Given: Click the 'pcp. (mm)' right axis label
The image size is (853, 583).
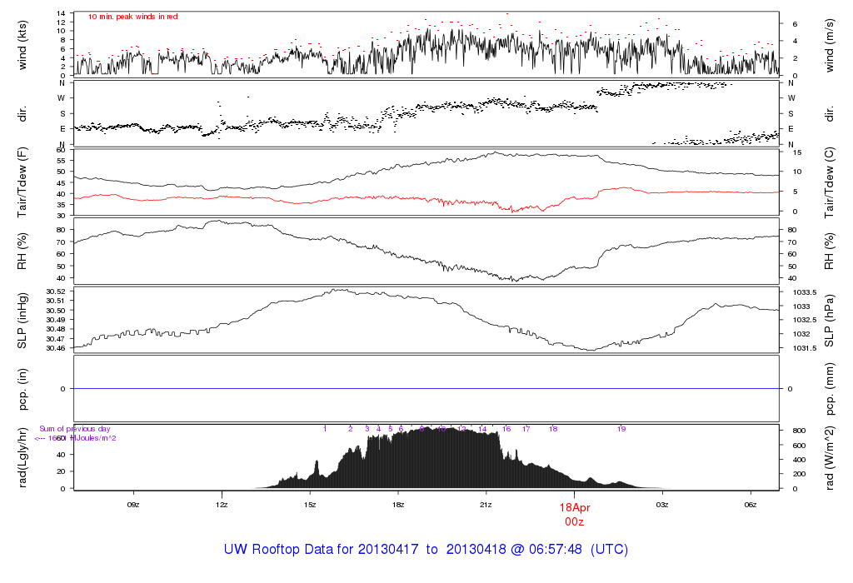Looking at the screenshot, I should point(830,388).
